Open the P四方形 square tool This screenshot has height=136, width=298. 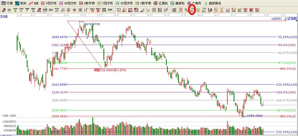pyautogui.click(x=49, y=3)
